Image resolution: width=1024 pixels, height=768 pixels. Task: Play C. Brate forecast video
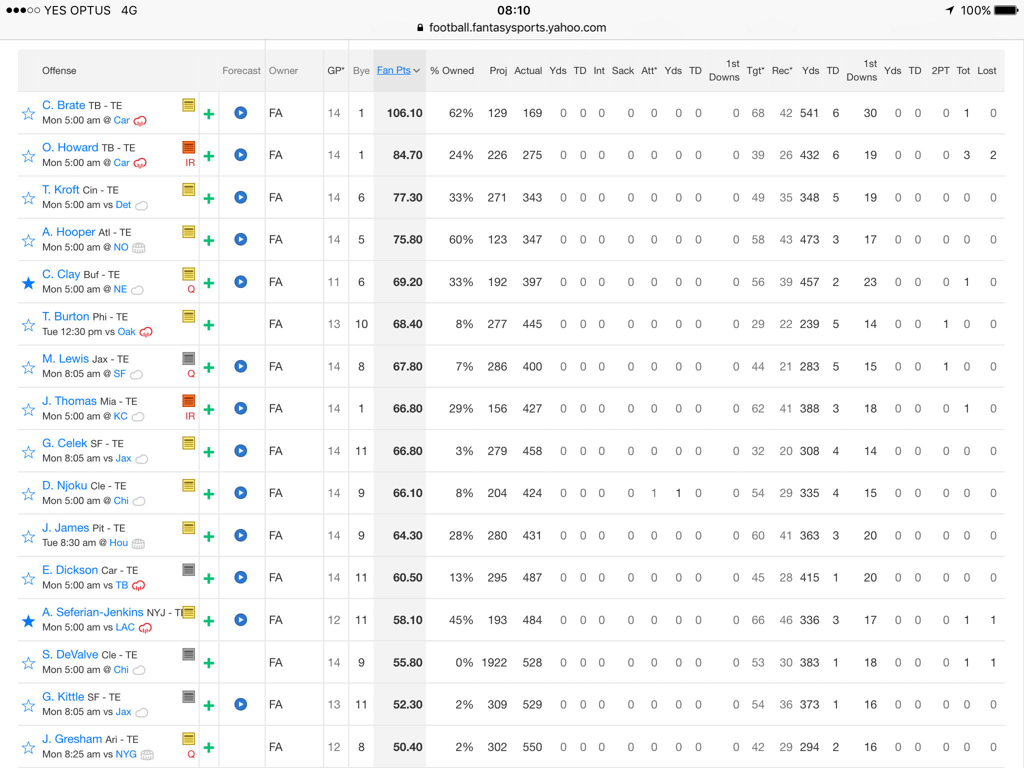click(x=240, y=112)
